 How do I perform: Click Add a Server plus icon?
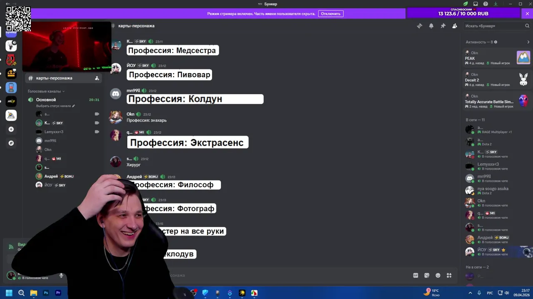(x=11, y=129)
